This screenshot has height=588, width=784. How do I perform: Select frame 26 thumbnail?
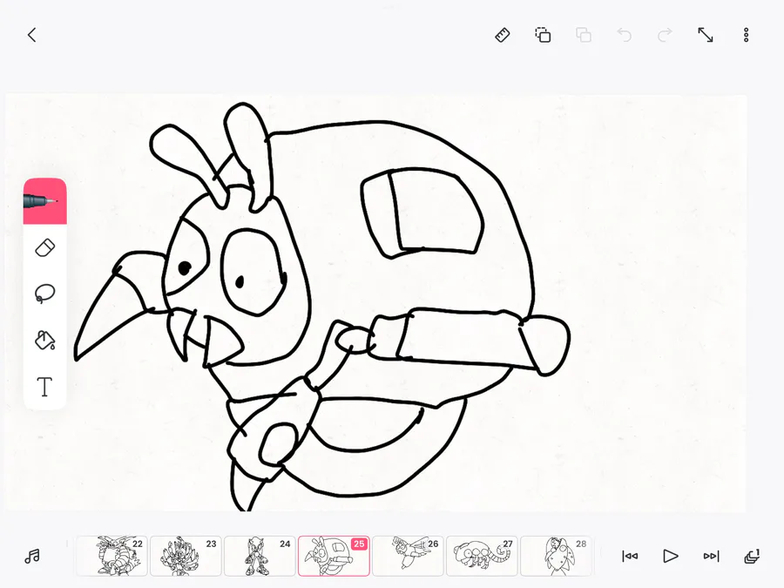(408, 556)
